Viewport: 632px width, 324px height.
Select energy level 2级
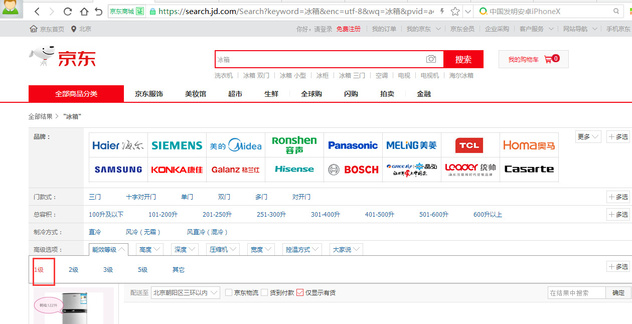[x=74, y=270]
